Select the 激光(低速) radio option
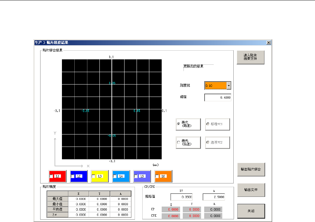The image size is (315, 222). [x=178, y=143]
